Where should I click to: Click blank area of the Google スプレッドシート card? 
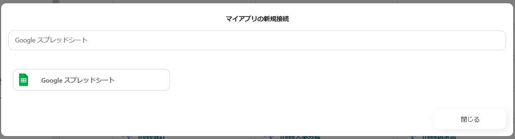[144, 80]
